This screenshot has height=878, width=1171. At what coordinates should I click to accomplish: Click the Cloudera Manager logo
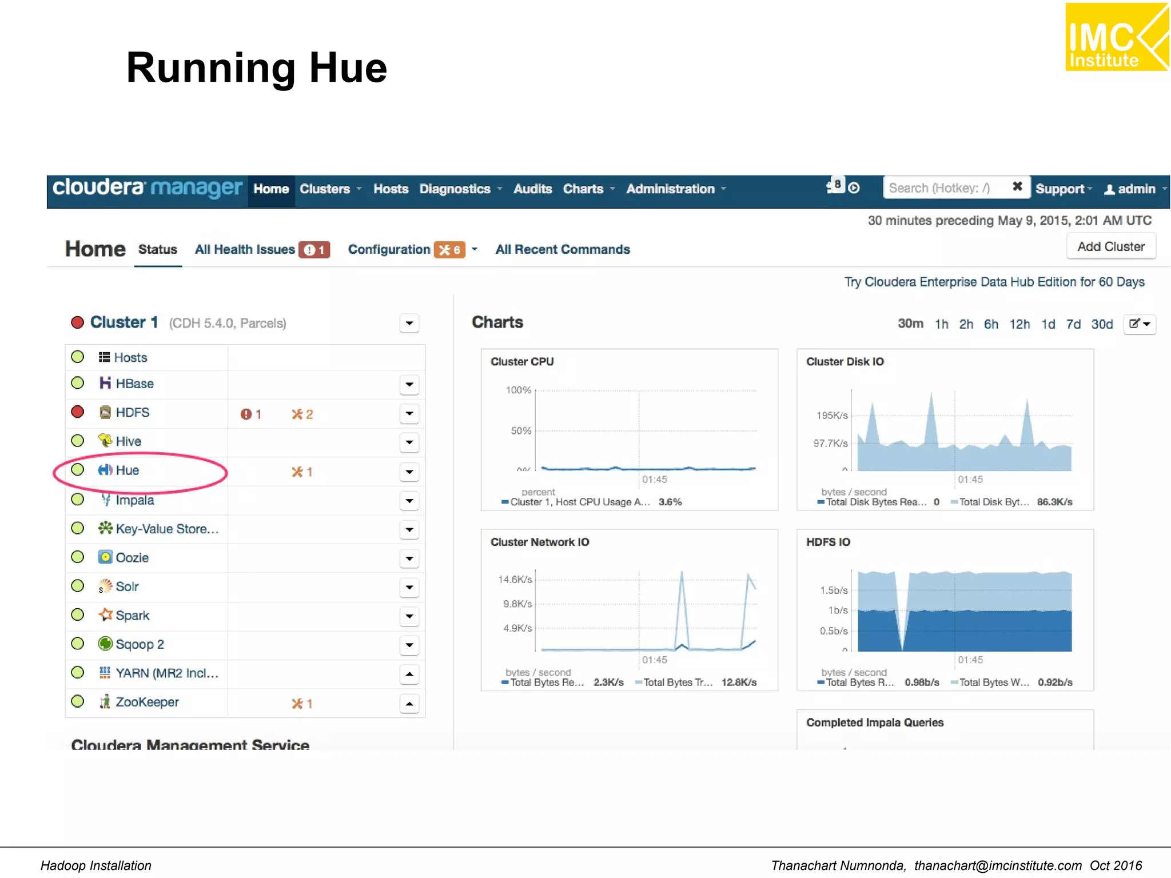(x=147, y=188)
